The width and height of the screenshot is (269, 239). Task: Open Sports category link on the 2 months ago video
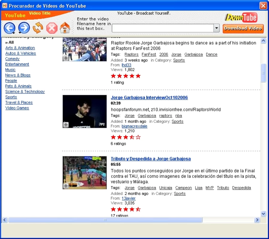click(180, 194)
